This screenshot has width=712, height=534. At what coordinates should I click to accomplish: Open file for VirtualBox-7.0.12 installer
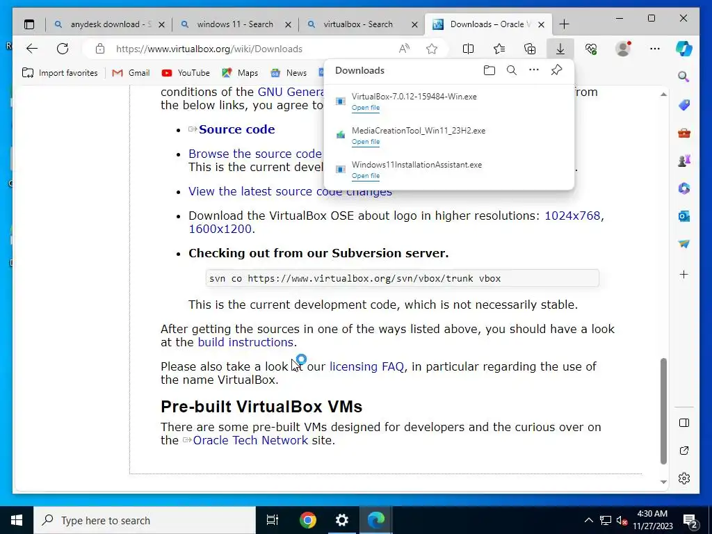point(366,108)
